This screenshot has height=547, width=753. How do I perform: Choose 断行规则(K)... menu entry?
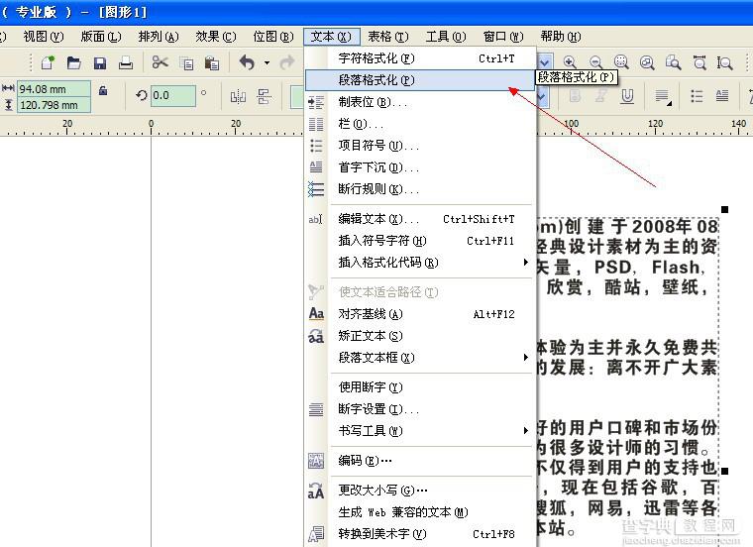coord(420,189)
